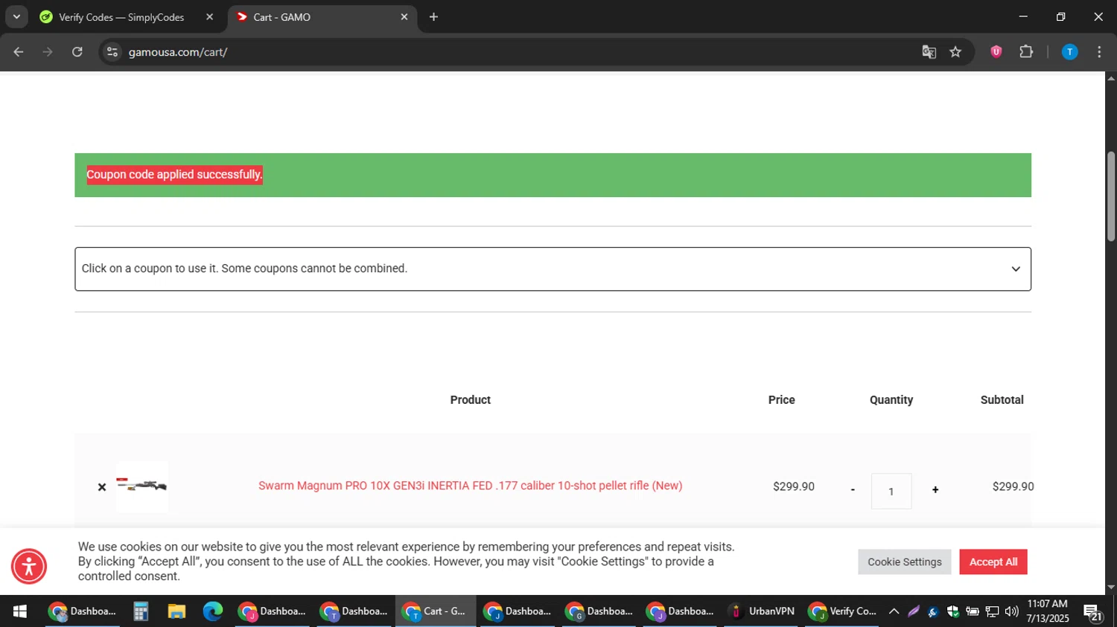Open a new tab with plus button
This screenshot has height=627, width=1117.
point(433,16)
